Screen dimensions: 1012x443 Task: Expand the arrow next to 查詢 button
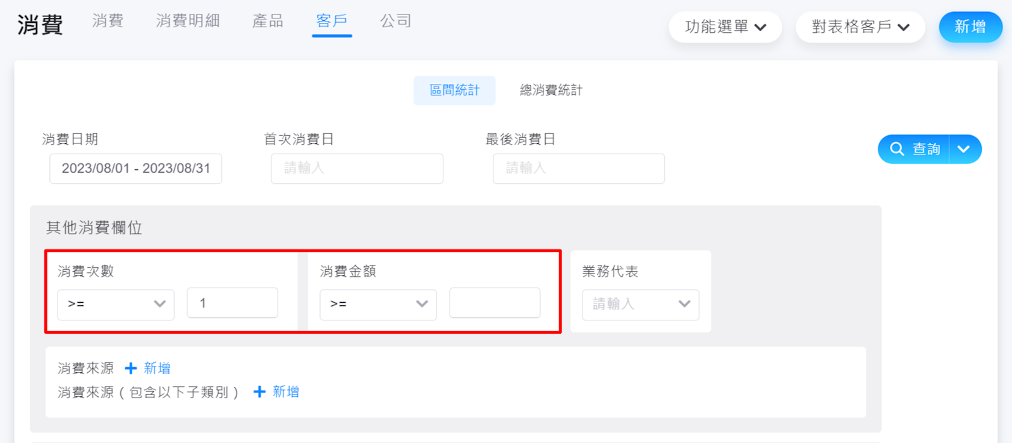tap(964, 149)
